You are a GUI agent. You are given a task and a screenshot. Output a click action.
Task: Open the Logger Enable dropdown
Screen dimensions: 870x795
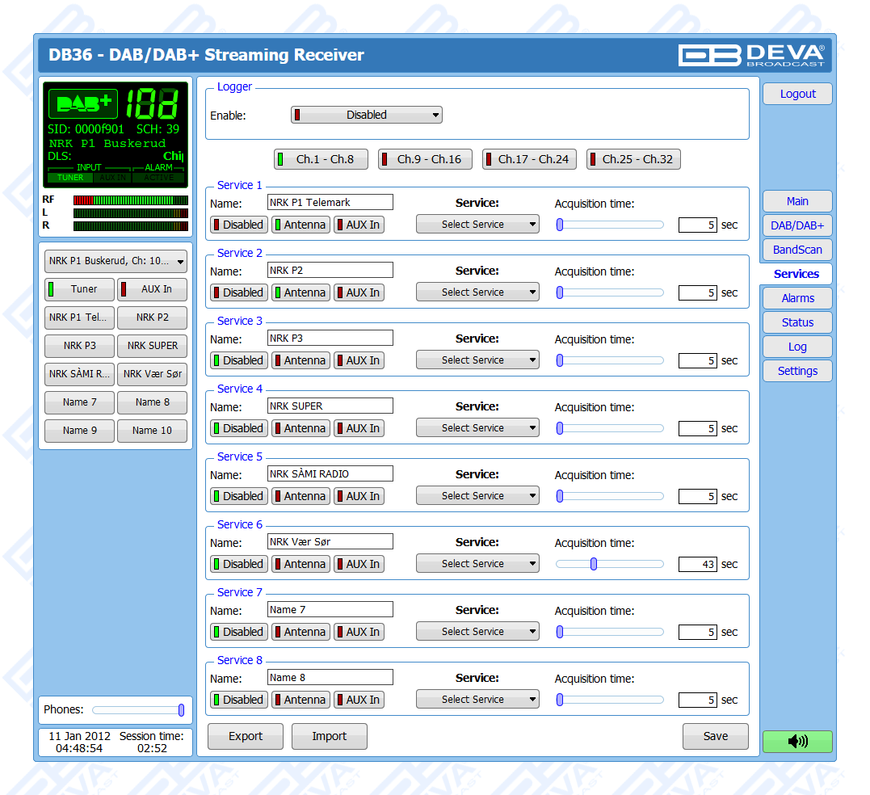(367, 115)
